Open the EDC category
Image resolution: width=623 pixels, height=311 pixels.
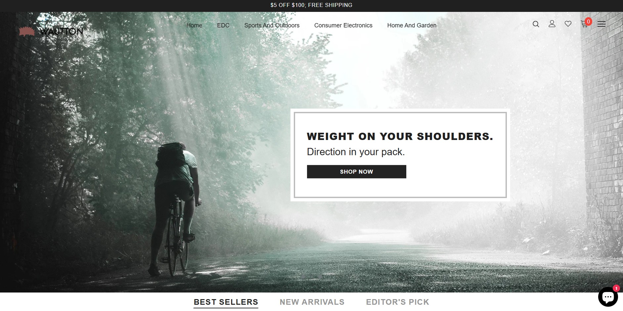pyautogui.click(x=223, y=25)
